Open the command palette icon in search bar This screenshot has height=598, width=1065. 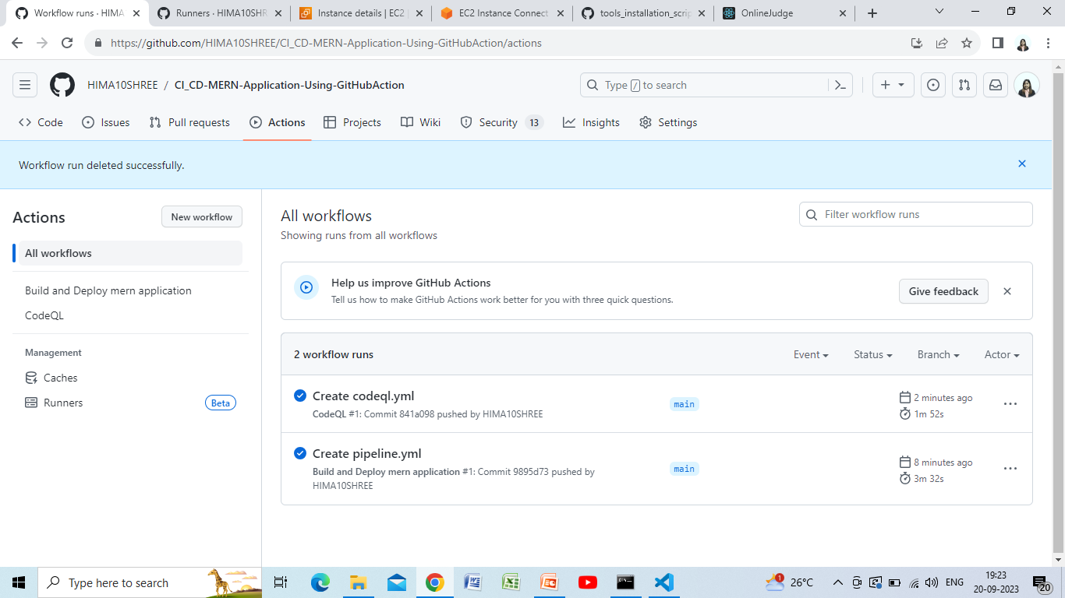[840, 85]
